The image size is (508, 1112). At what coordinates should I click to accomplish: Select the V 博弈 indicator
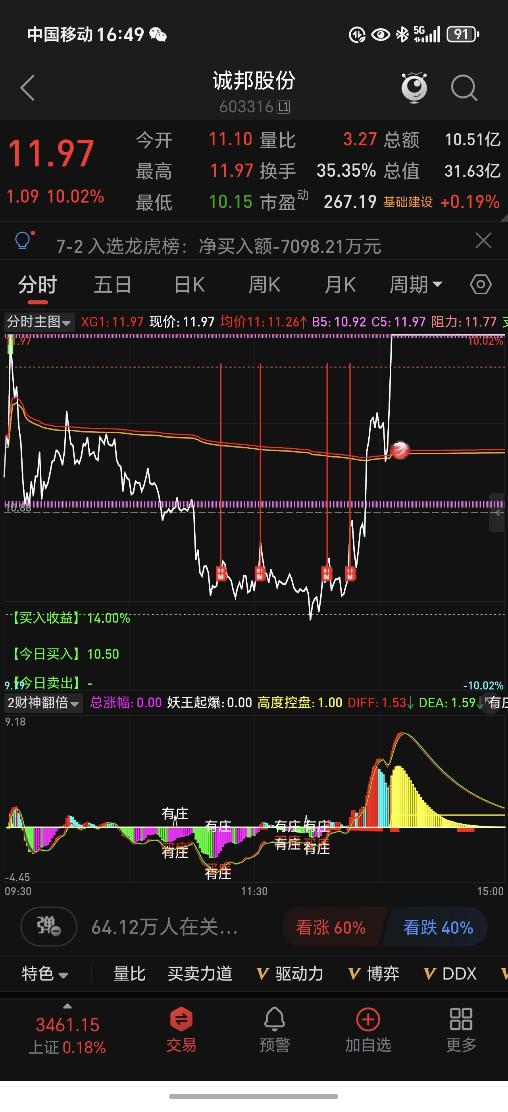coord(373,974)
